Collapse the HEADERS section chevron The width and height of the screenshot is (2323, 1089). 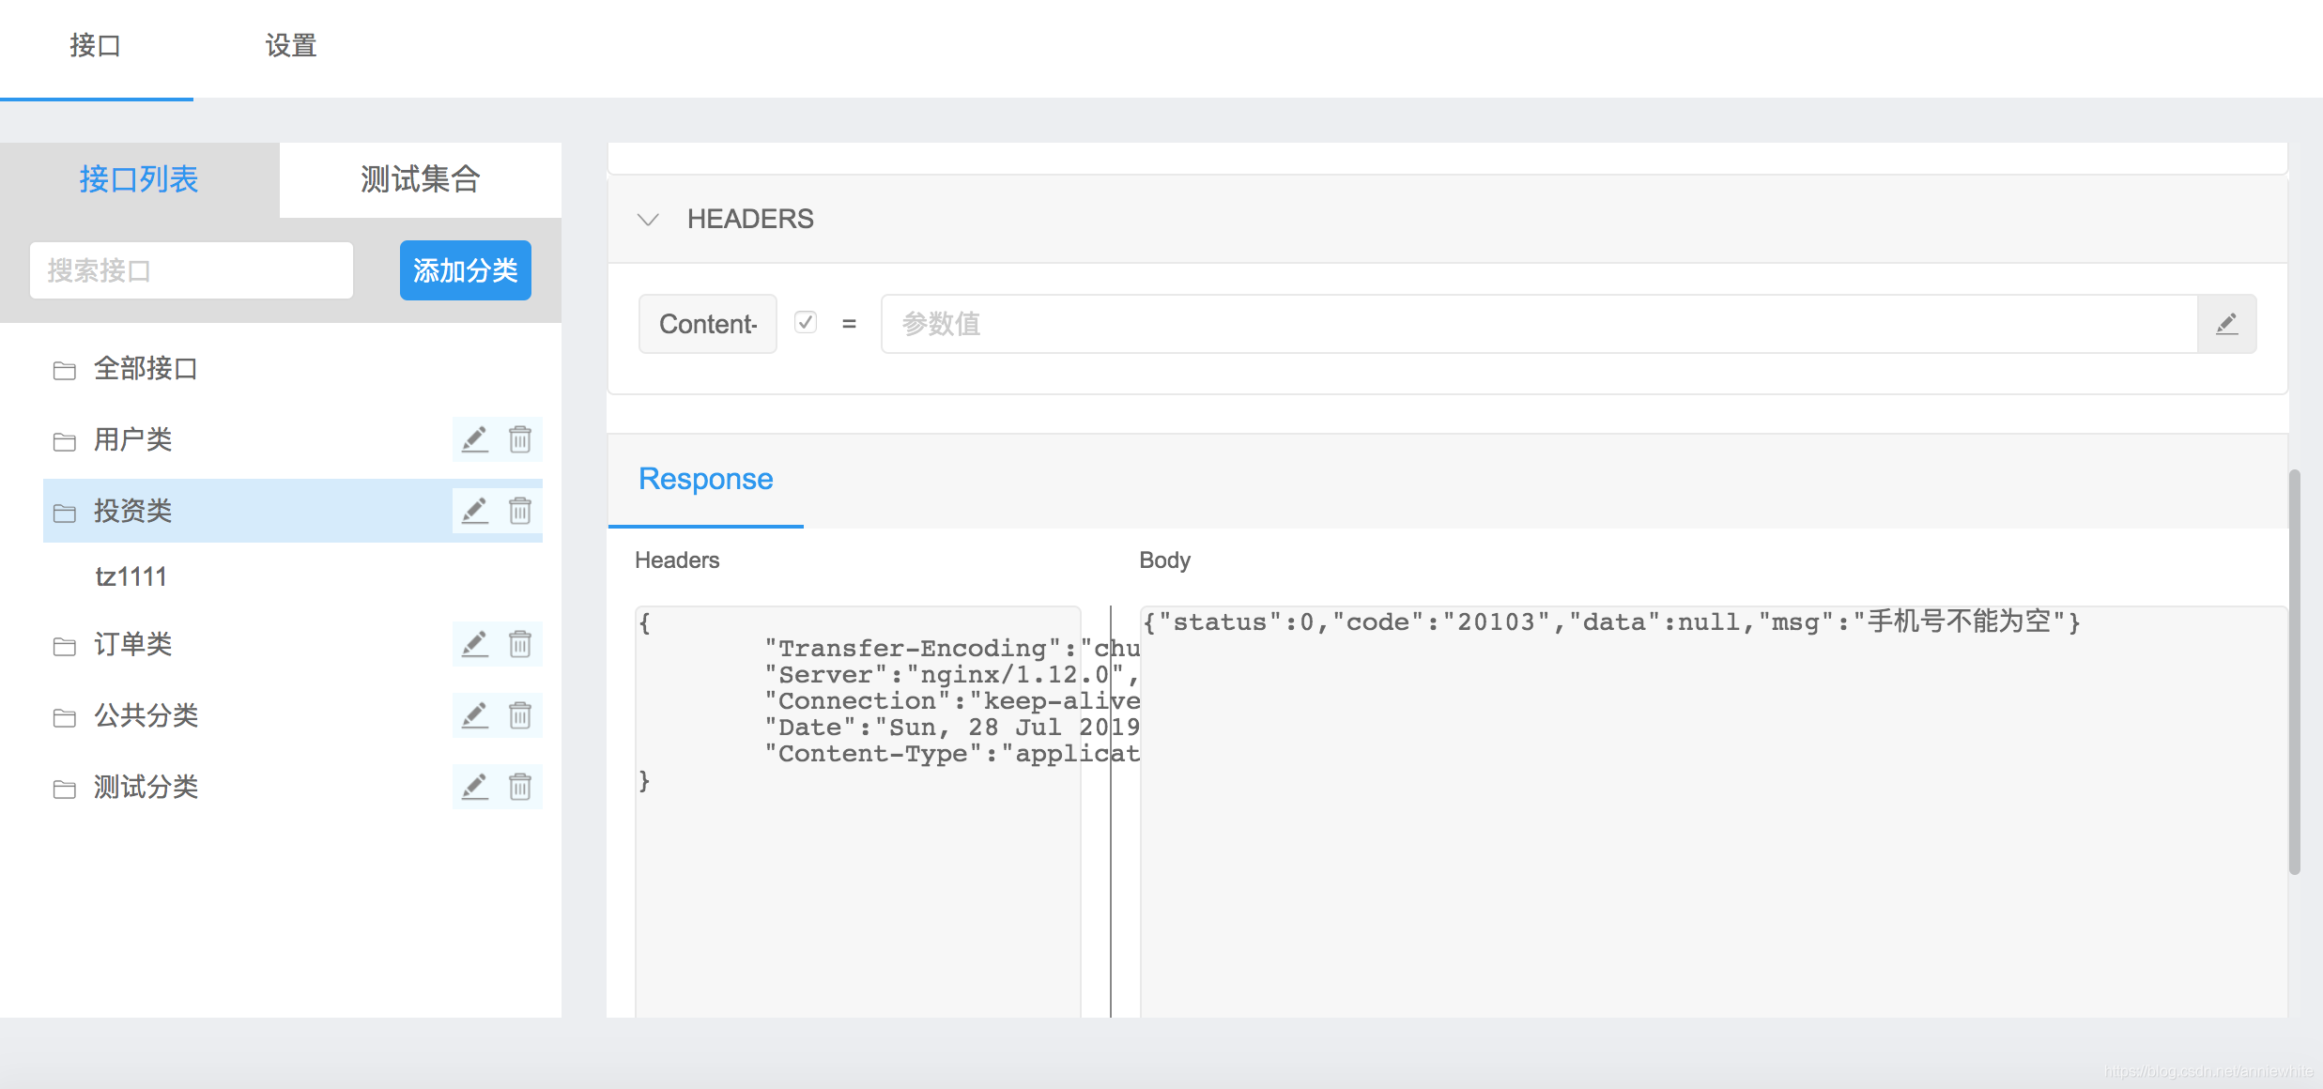(x=648, y=220)
